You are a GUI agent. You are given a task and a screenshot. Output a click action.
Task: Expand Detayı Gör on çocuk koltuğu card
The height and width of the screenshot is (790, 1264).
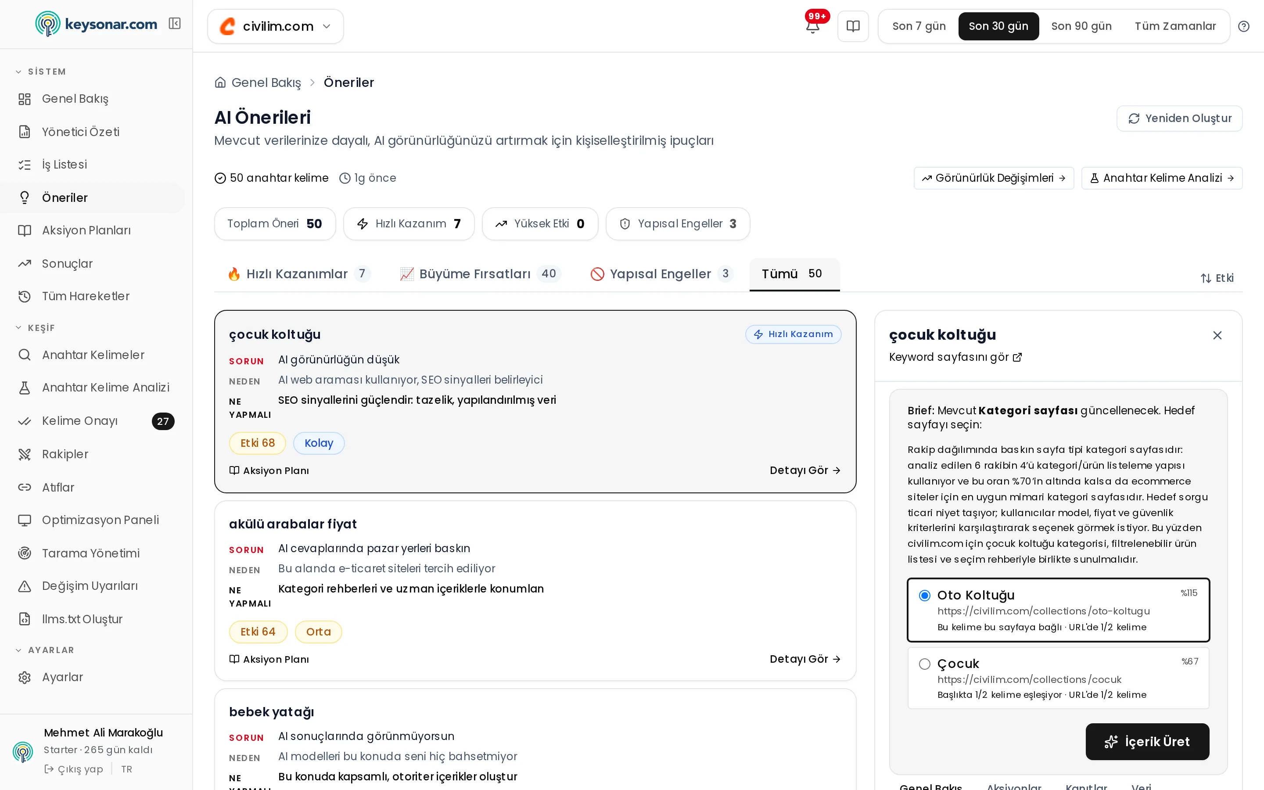805,470
